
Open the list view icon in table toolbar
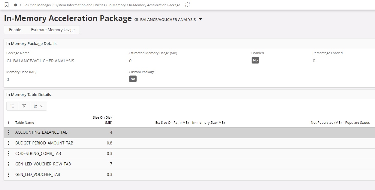pos(12,106)
